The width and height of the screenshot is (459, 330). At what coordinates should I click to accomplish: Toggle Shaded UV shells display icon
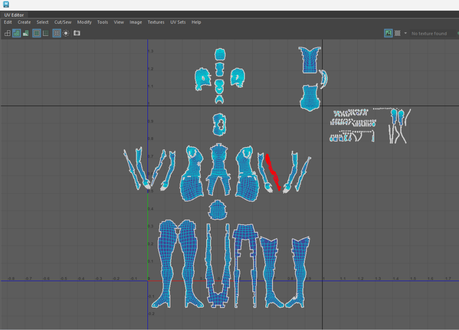pyautogui.click(x=17, y=33)
